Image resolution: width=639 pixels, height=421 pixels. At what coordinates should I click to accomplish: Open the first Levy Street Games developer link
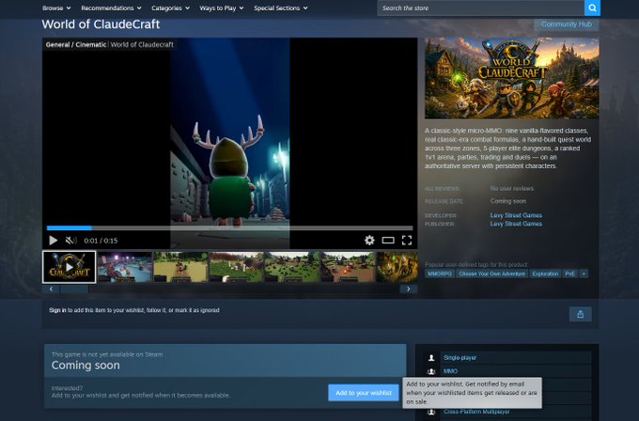point(516,215)
